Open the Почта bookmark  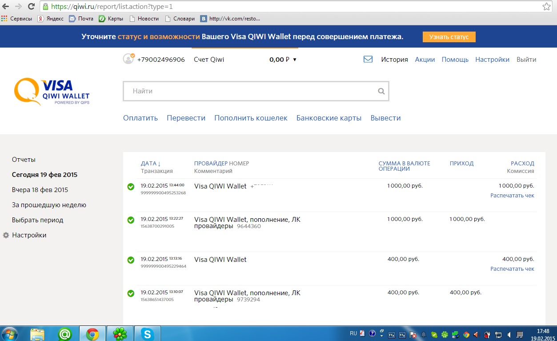tap(81, 19)
